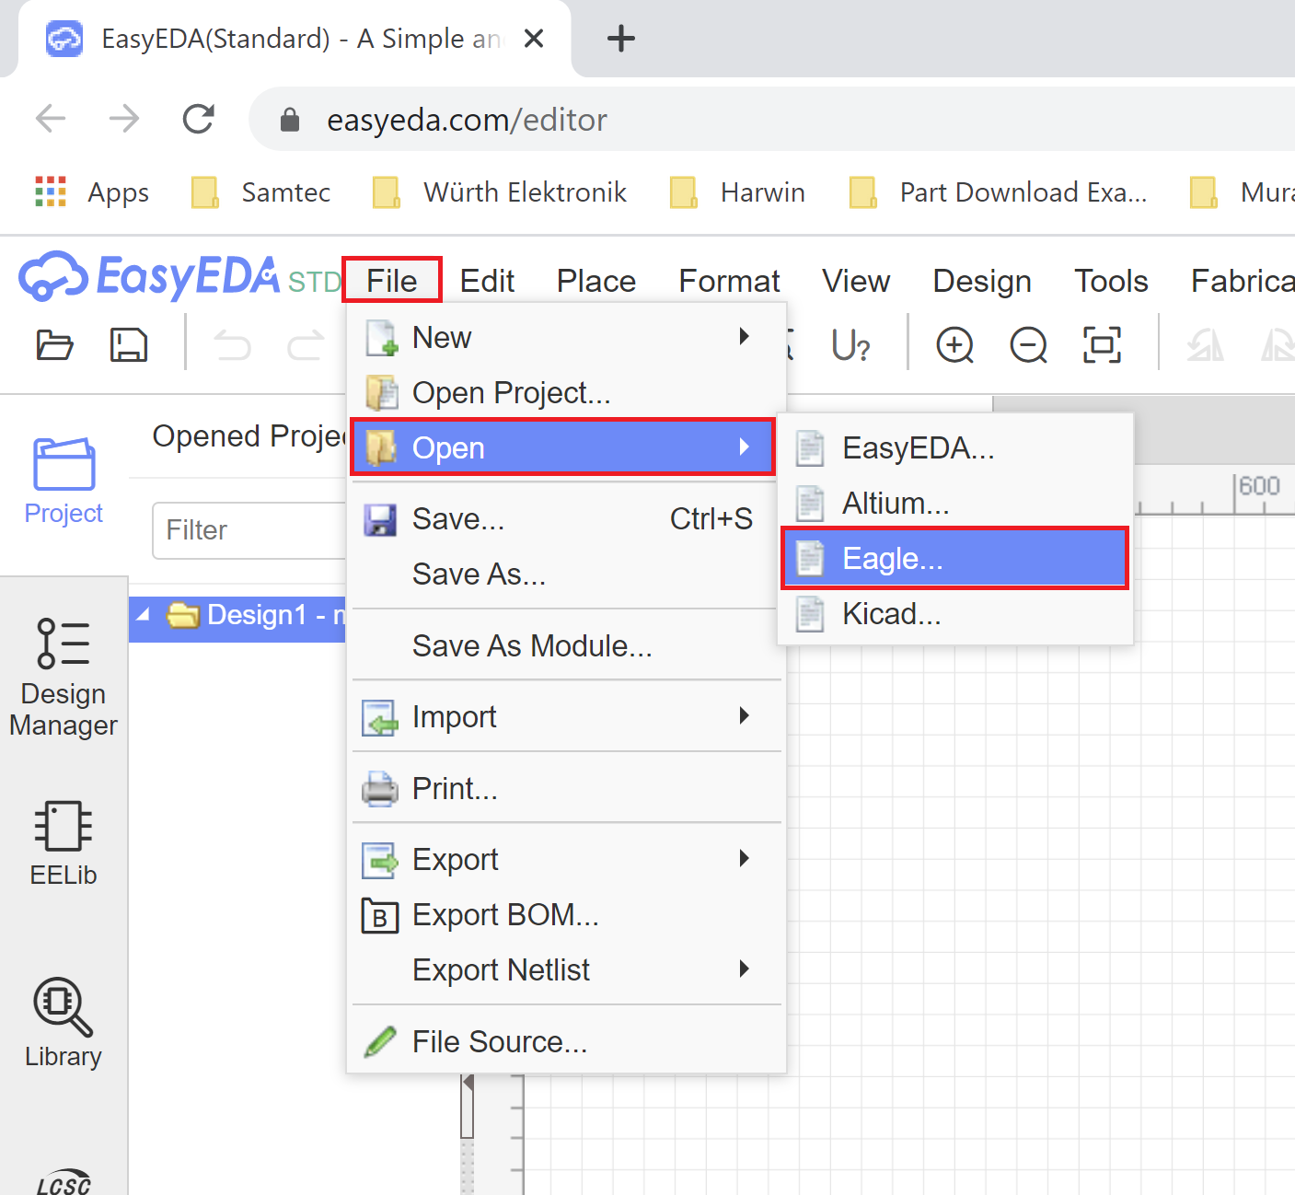The height and width of the screenshot is (1195, 1295).
Task: Expand the New submenu
Action: click(x=566, y=338)
